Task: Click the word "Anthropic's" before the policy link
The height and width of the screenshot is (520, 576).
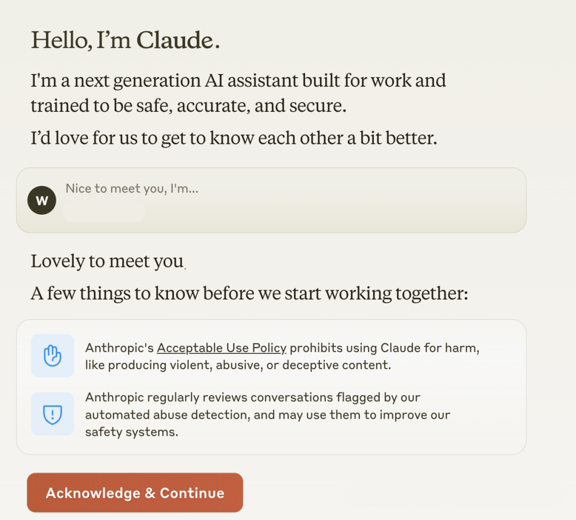Action: point(119,348)
